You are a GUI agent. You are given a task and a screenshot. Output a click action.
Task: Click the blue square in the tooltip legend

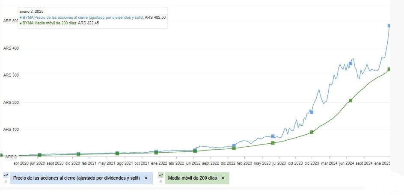tap(21, 17)
